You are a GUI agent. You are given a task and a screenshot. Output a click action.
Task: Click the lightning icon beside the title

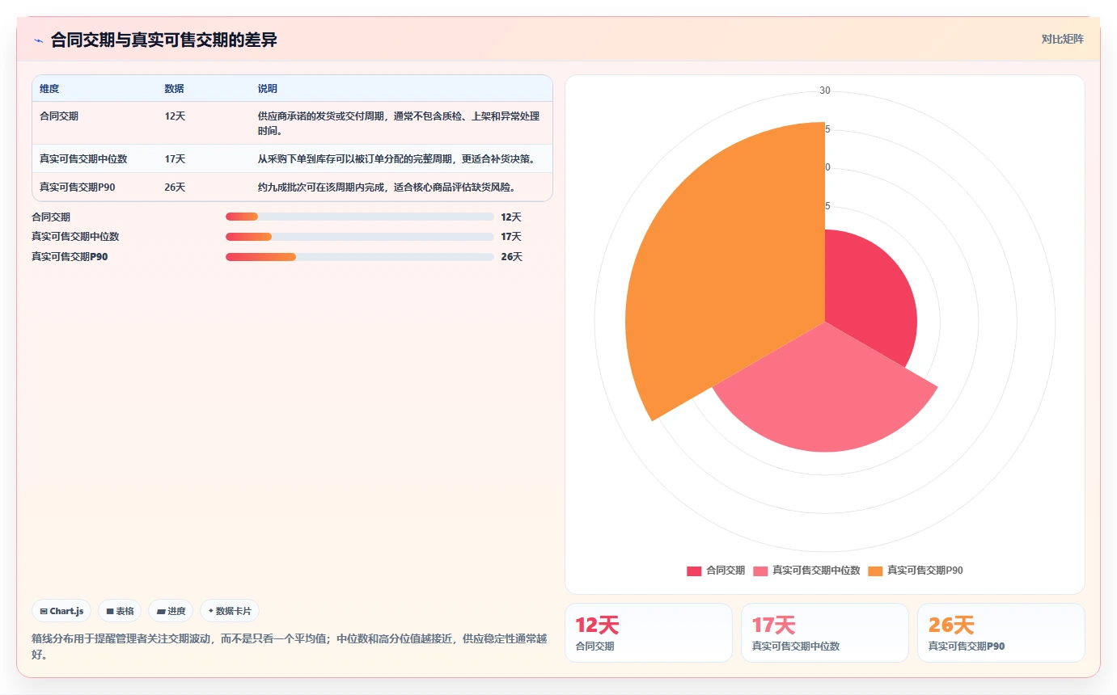[38, 40]
